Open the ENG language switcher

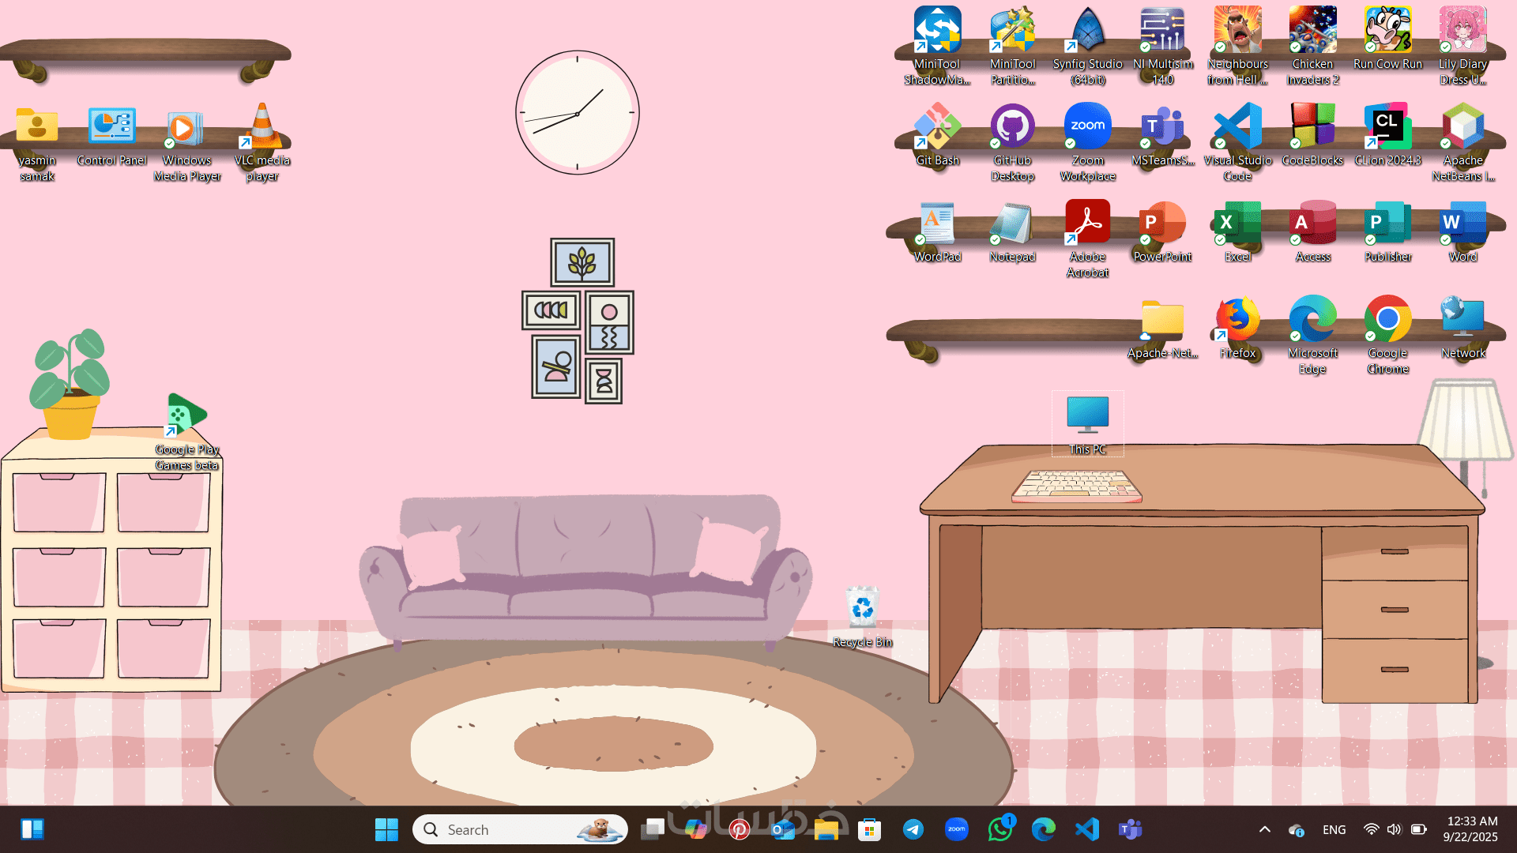click(1334, 829)
